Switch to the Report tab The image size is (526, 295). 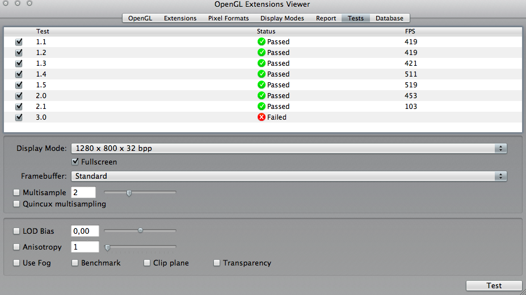(326, 18)
